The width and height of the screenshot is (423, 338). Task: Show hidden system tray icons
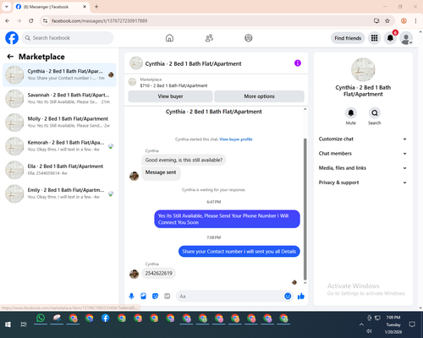[361, 324]
